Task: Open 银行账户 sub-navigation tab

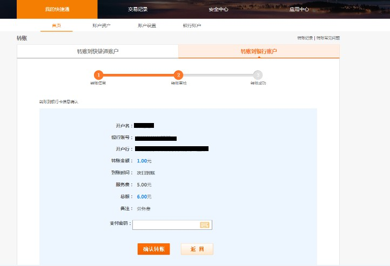Action: pos(192,25)
